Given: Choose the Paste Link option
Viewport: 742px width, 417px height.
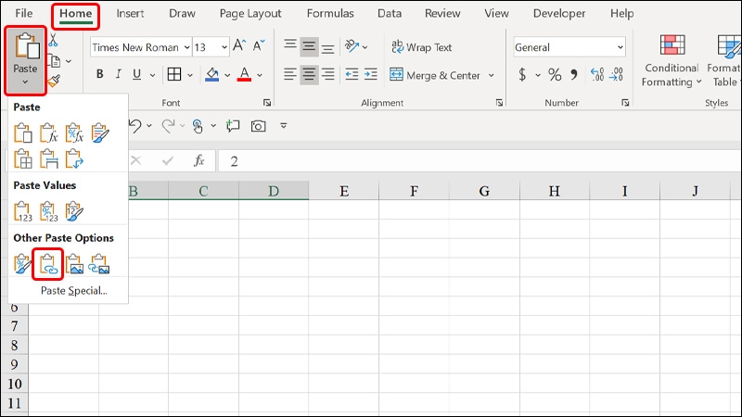Looking at the screenshot, I should [x=48, y=264].
